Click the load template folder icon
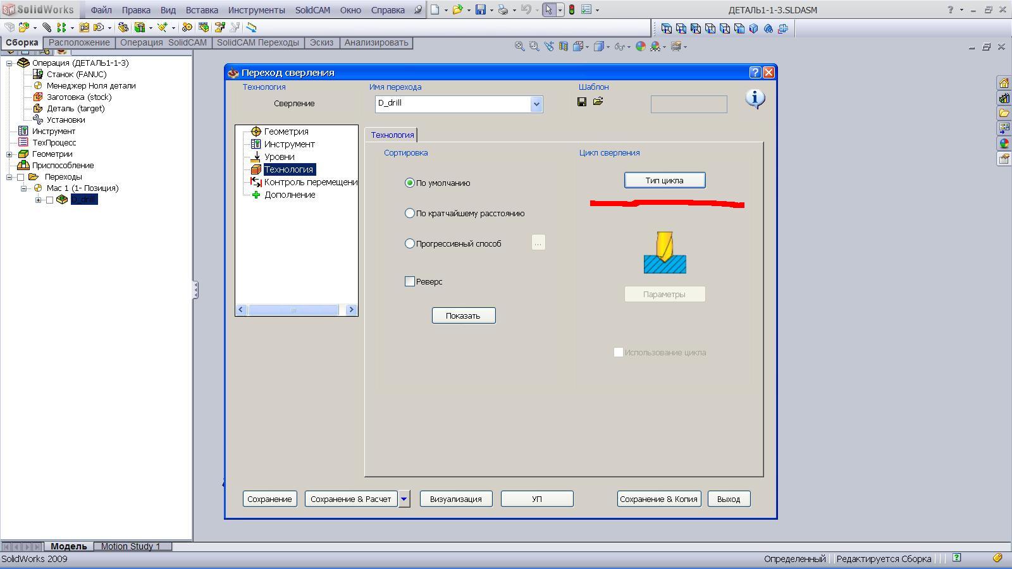Screen dimensions: 1012x569 point(598,101)
